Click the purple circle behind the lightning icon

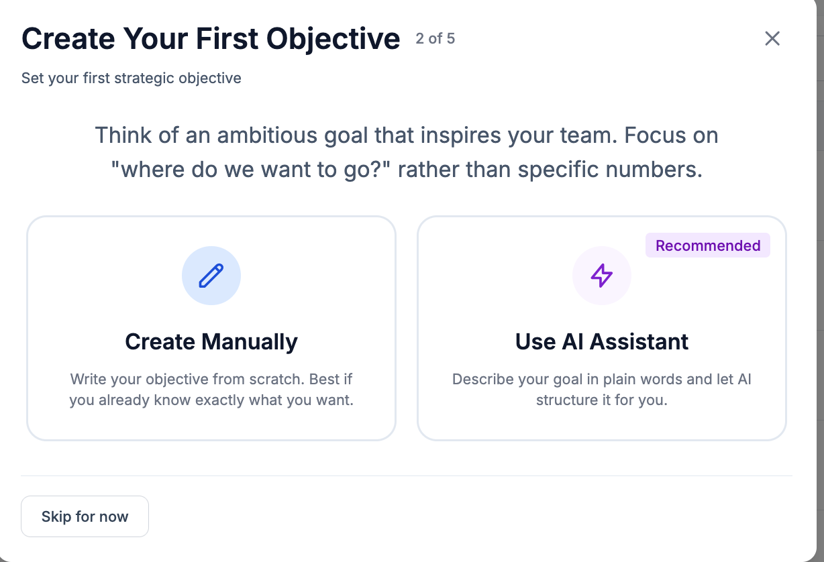pos(602,275)
